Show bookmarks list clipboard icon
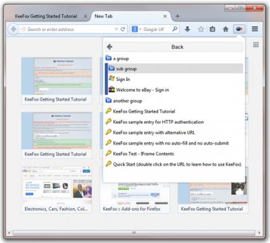This screenshot has height=243, width=270. (213, 29)
